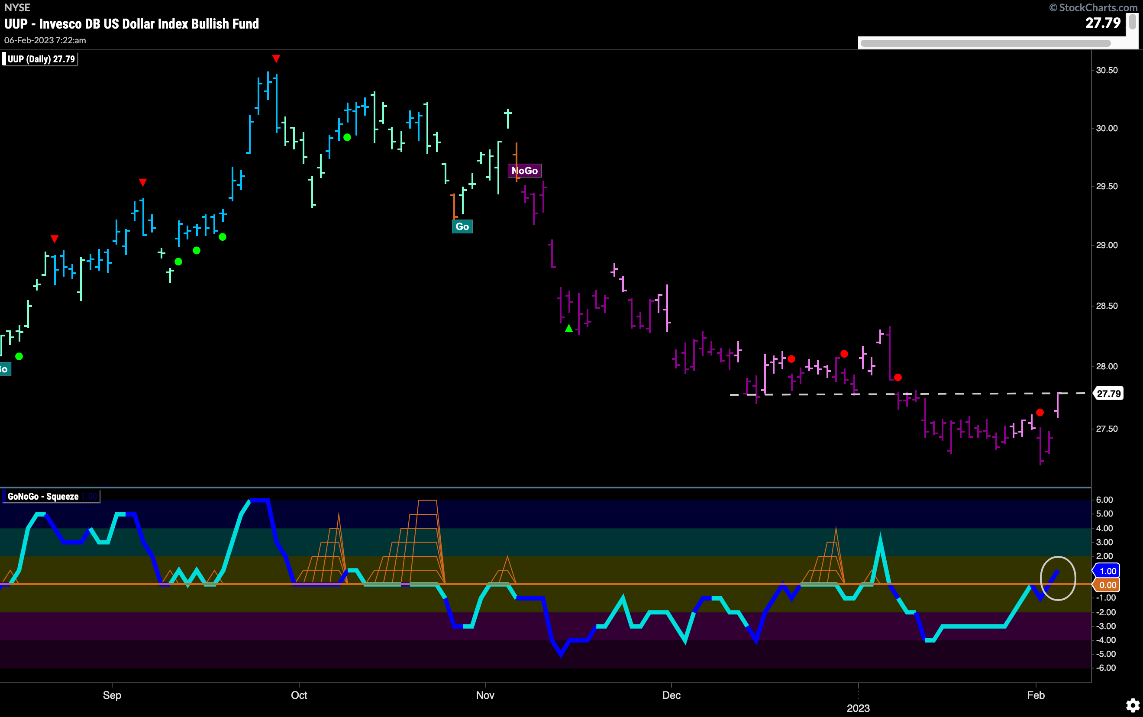Click the 29.00 level on the price axis
Image resolution: width=1143 pixels, height=717 pixels.
click(x=1107, y=245)
